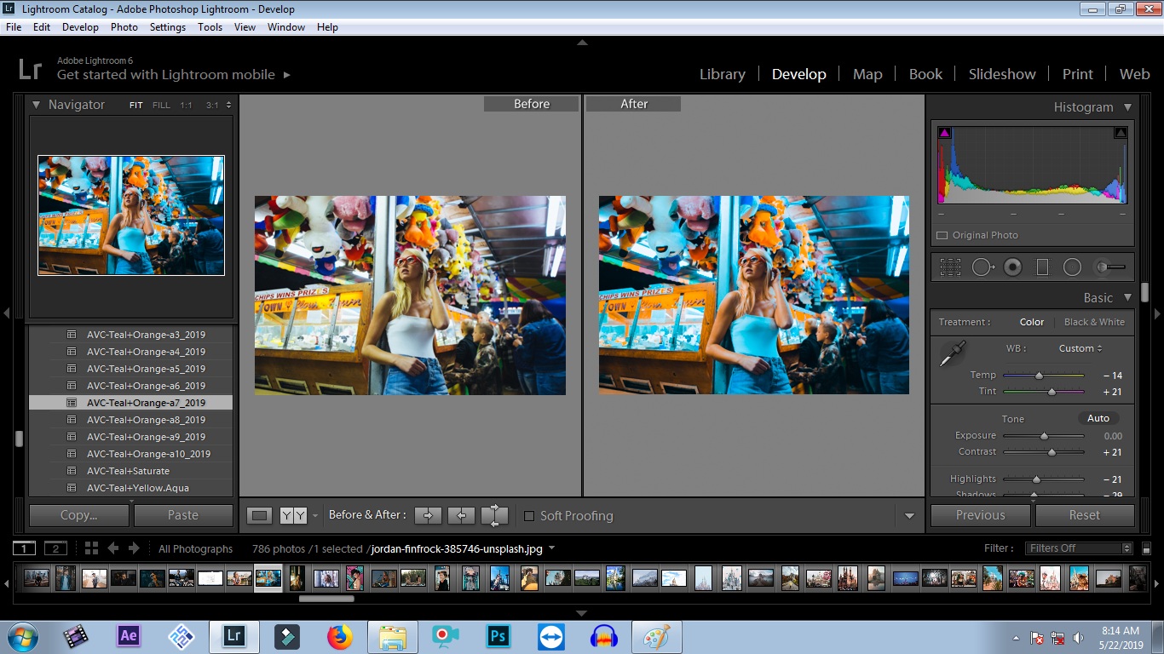
Task: Open Grid view from filmstrip bar
Action: 91,548
